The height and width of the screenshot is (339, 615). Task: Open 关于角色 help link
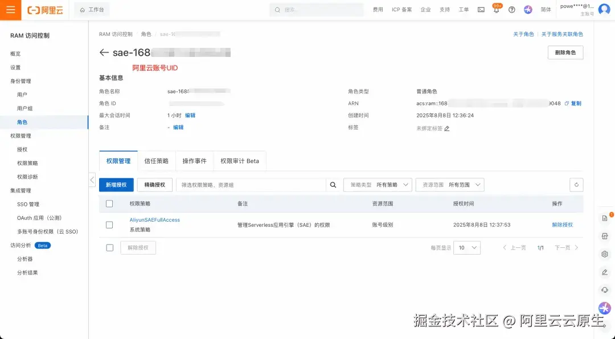pyautogui.click(x=524, y=34)
